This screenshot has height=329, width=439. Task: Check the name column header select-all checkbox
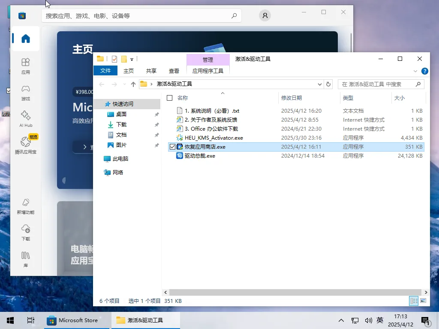(x=169, y=98)
